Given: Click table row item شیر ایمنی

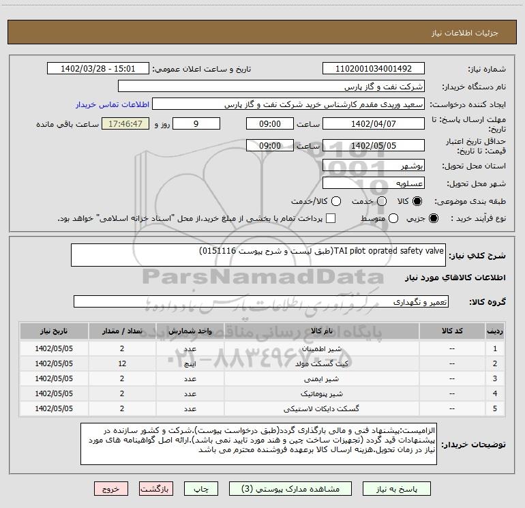Looking at the screenshot, I should click(x=321, y=378).
